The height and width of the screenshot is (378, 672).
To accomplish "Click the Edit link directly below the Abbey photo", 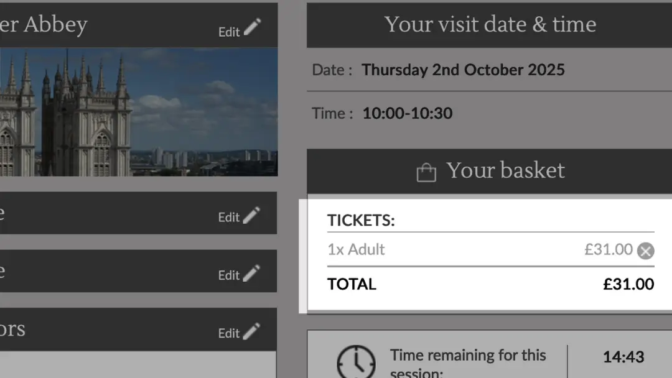I will [x=228, y=217].
